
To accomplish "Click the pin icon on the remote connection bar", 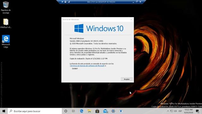I will pos(62,2).
